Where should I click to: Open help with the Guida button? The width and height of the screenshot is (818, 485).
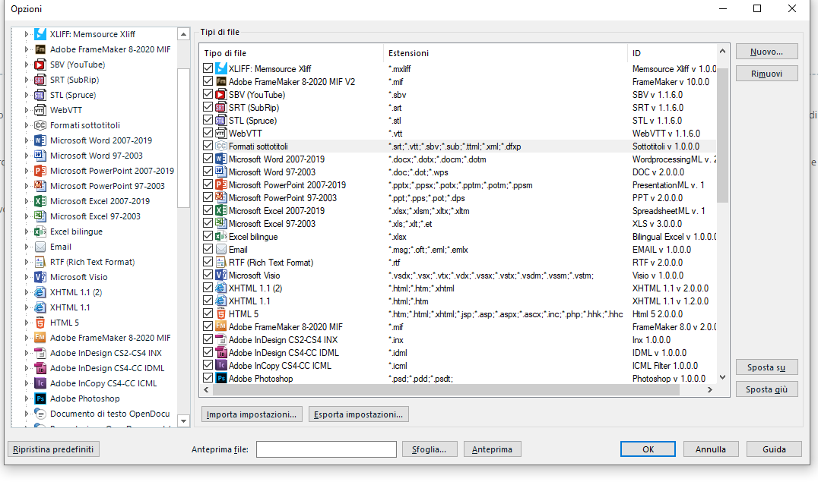coord(774,449)
